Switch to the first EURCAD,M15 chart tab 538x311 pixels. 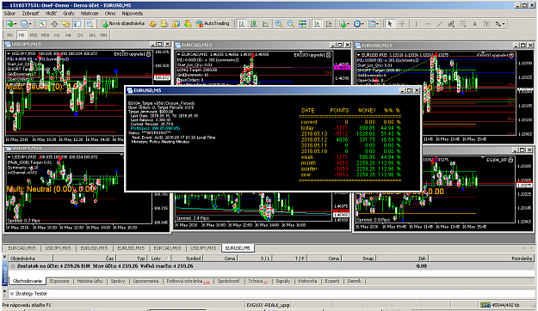click(x=22, y=248)
